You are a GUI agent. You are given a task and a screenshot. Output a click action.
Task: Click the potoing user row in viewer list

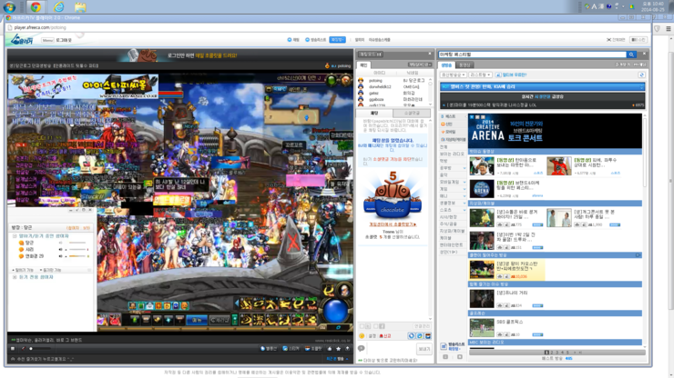393,80
